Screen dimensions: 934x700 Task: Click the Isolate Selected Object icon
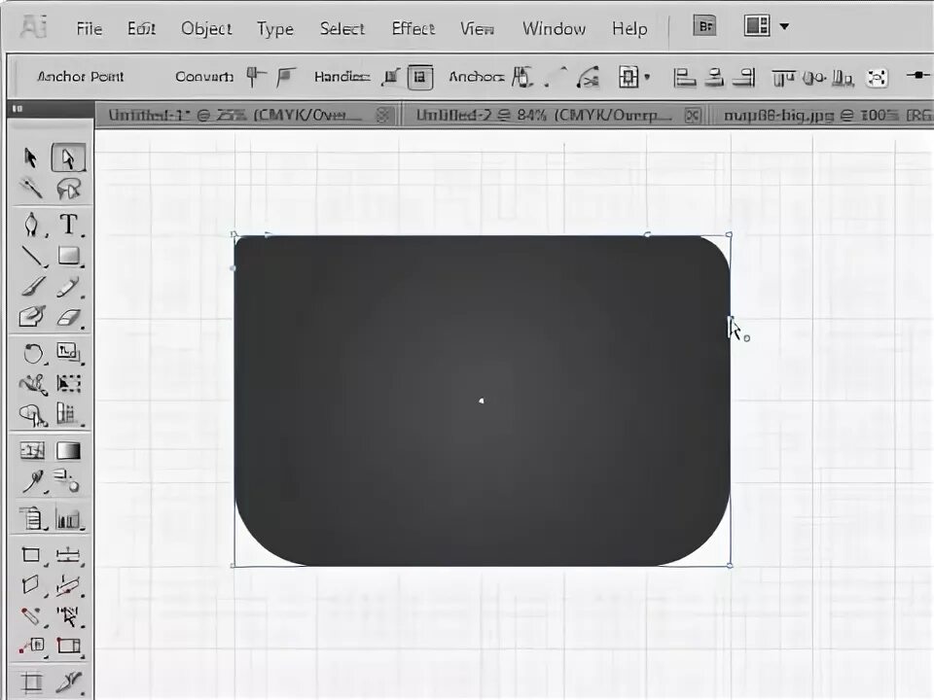pos(877,78)
